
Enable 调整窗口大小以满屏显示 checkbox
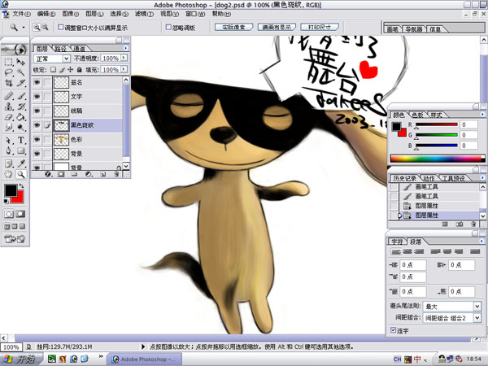point(61,28)
